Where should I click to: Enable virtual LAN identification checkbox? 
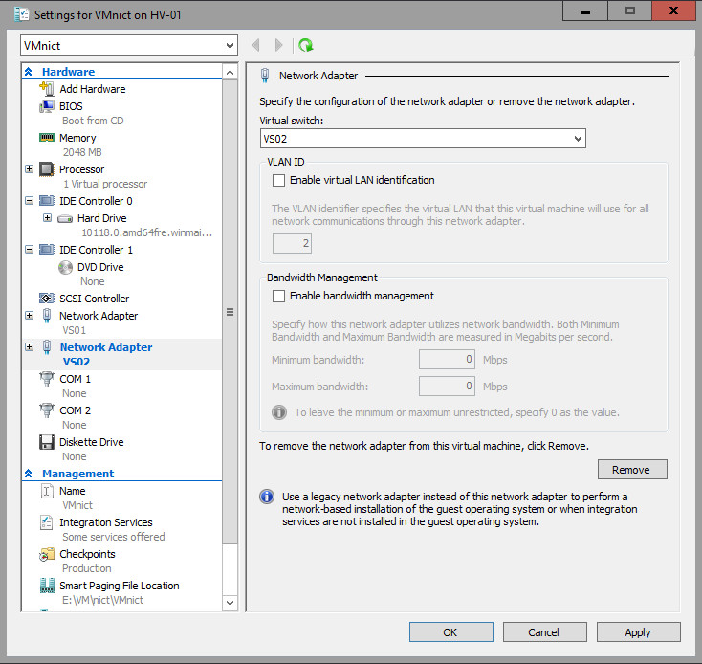pos(278,181)
